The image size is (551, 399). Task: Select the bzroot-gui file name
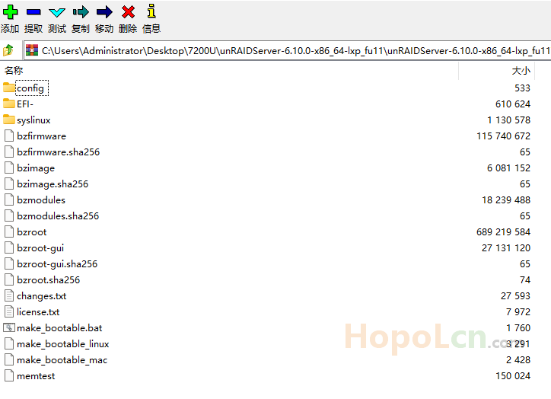pyautogui.click(x=40, y=247)
